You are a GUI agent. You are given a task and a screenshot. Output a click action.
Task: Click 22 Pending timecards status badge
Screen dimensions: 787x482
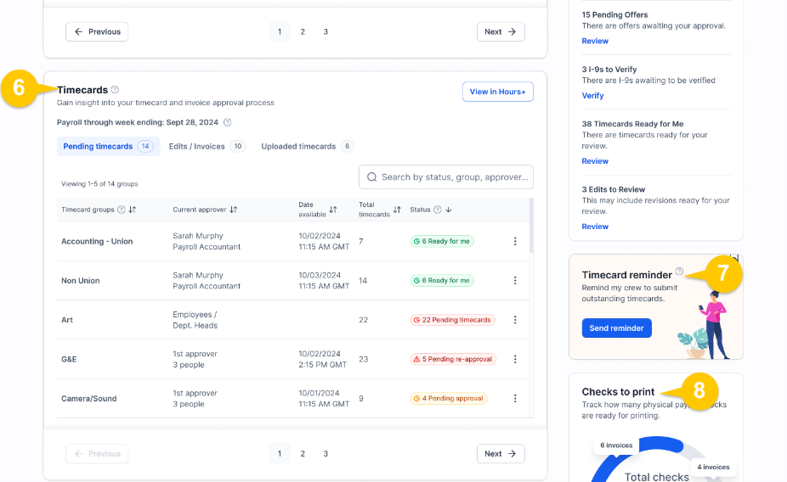click(453, 320)
